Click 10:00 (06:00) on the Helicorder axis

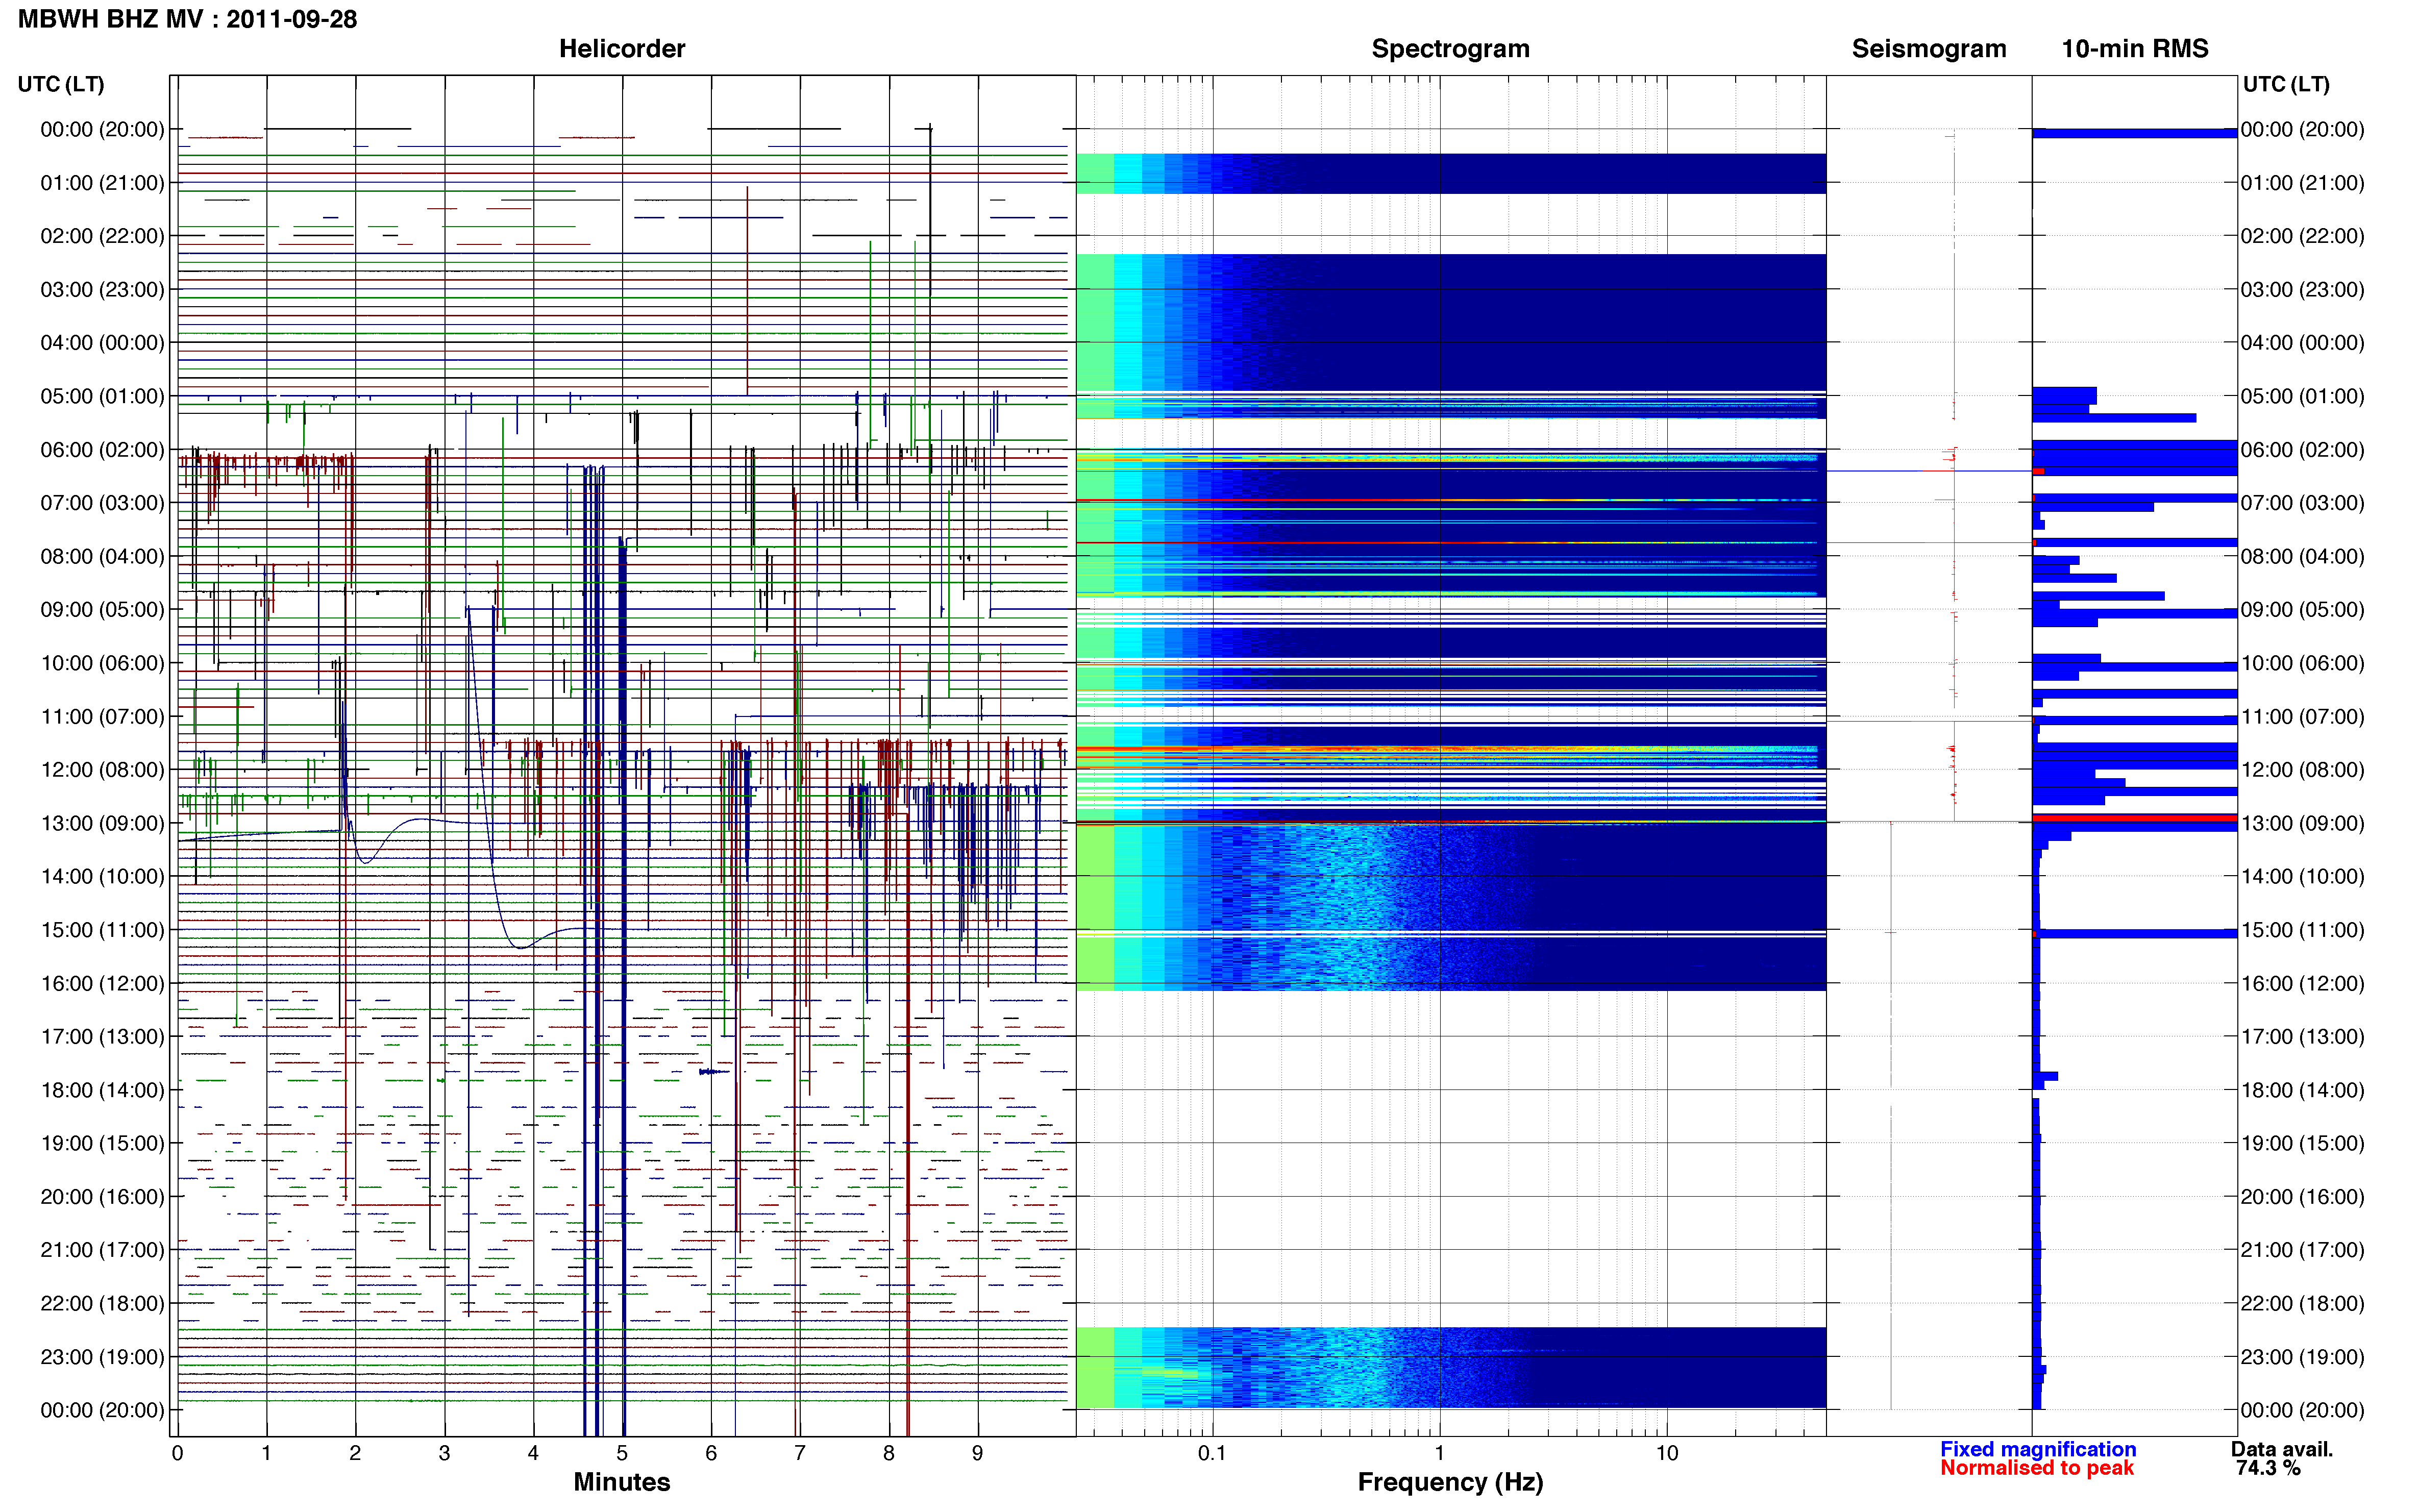(x=102, y=663)
